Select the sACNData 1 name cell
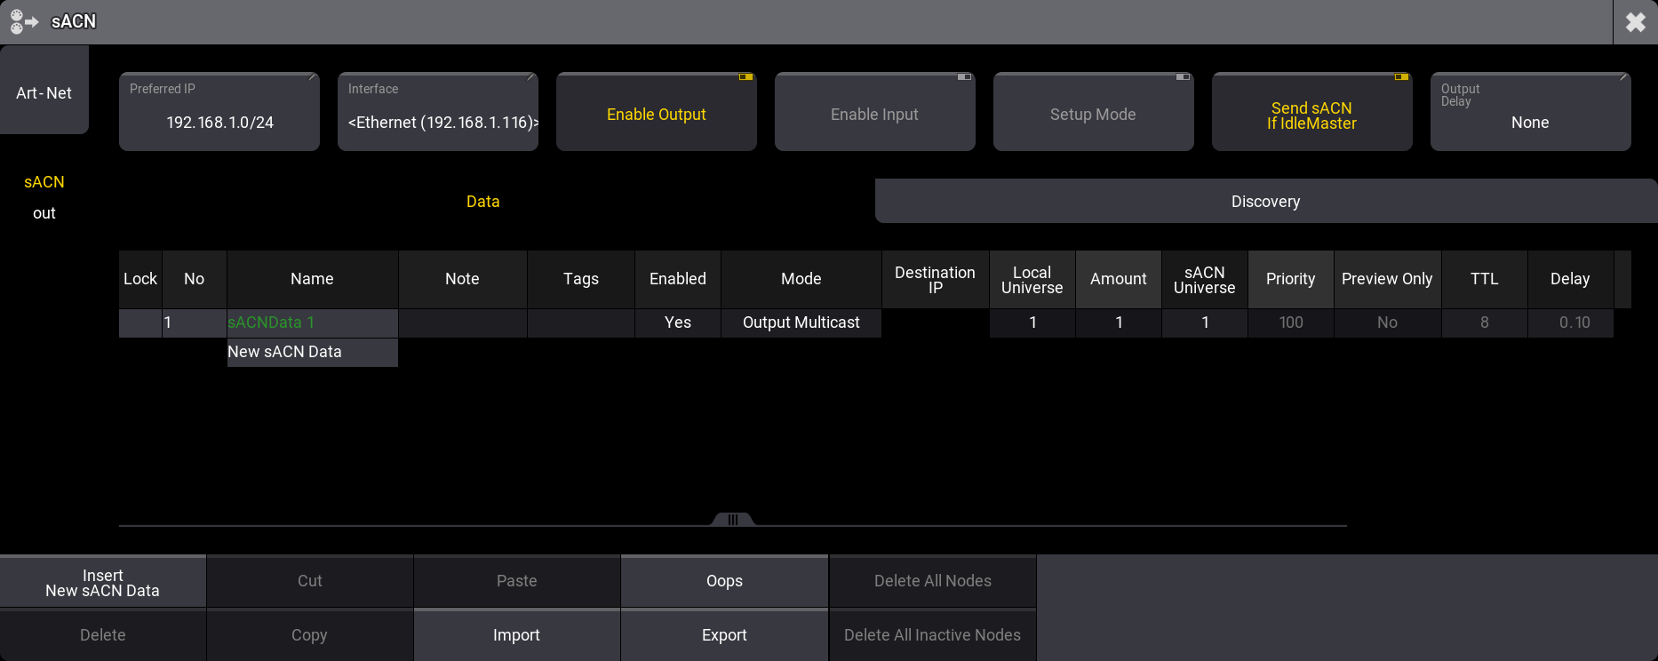The width and height of the screenshot is (1658, 661). 312,323
